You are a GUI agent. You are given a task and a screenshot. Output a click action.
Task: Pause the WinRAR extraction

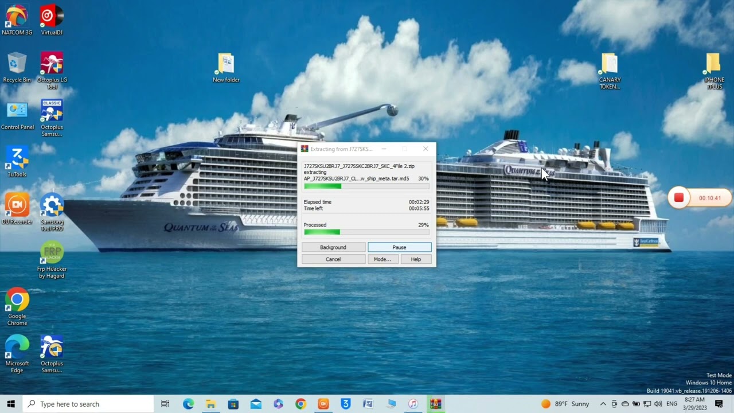(x=399, y=247)
